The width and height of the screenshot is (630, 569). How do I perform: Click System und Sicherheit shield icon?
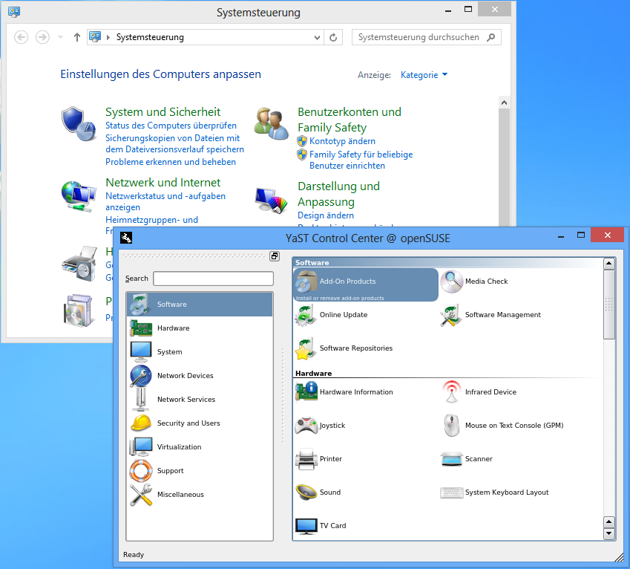point(79,124)
